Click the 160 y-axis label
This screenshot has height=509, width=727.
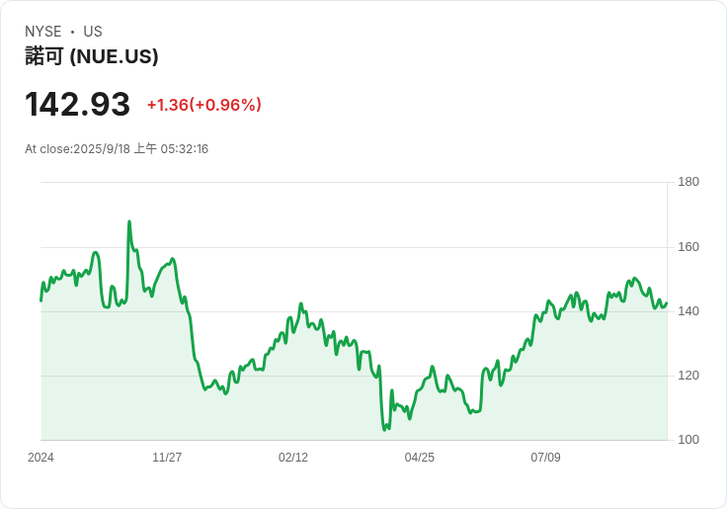688,247
